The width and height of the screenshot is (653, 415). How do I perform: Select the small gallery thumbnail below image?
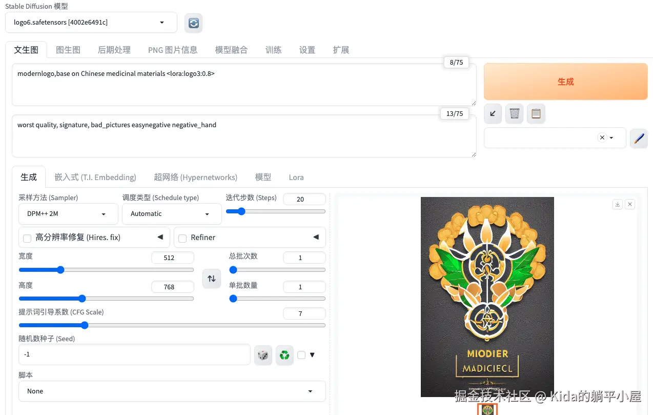coord(487,409)
